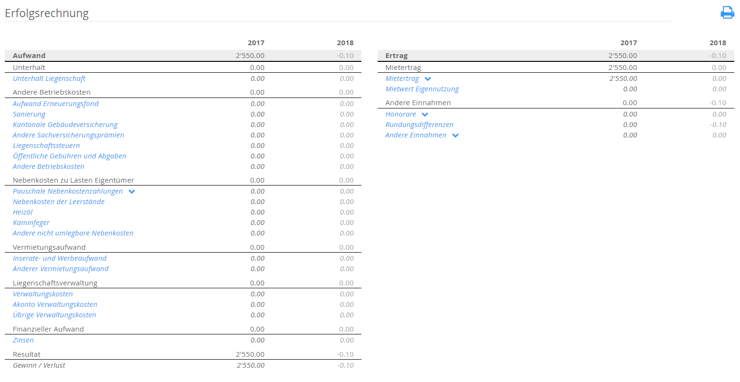Expand the Pauschale Nebenkostenzahlungen chevron
This screenshot has width=740, height=382.
pos(132,192)
